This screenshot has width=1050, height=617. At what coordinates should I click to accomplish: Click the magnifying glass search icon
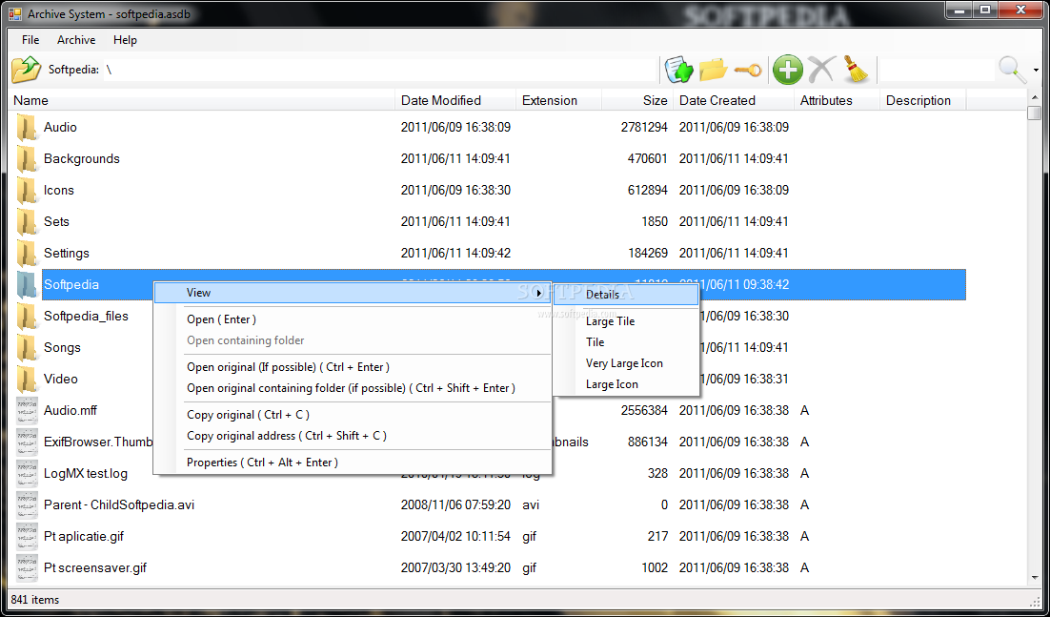[1012, 69]
